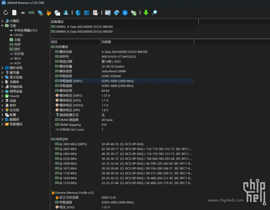This screenshot has height=210, width=270.
Task: Click the magnifier search icon
Action: [x=154, y=13]
